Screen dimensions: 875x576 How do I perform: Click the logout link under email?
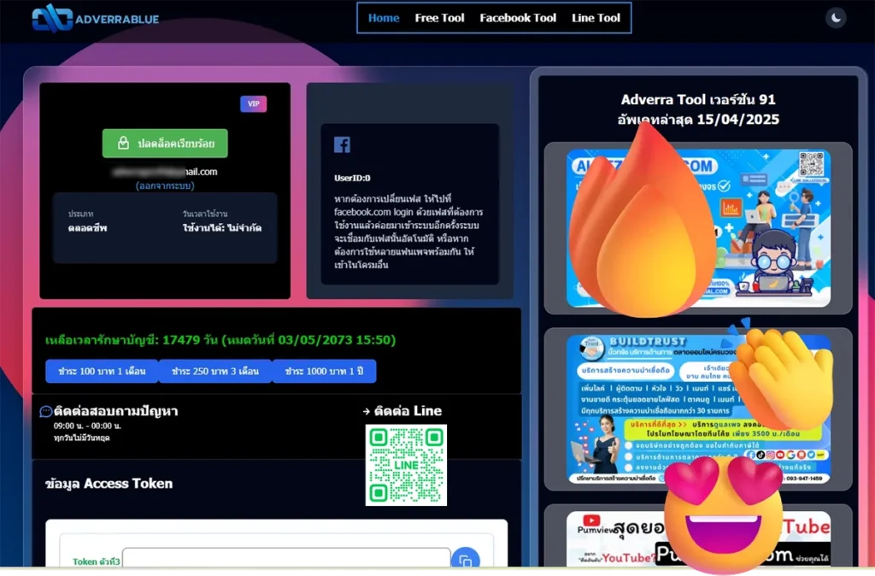point(165,185)
